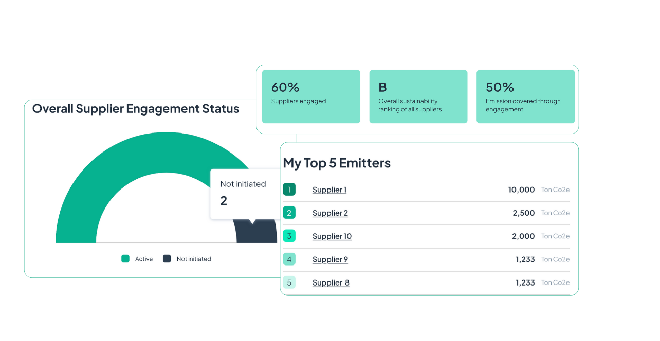This screenshot has height=341, width=660.
Task: Click the B sustainability ranking card
Action: 418,96
